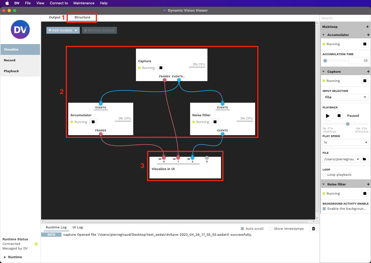Click Capture EVENTS output port
This screenshot has height=263, width=371.
coord(179,80)
